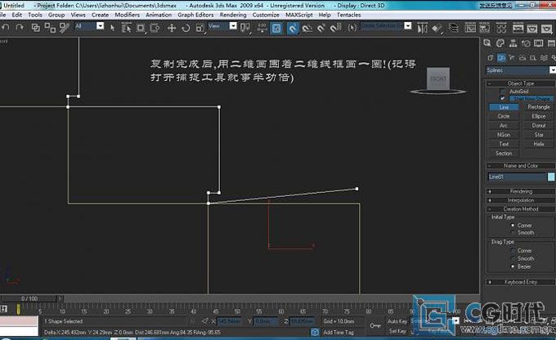Image resolution: width=556 pixels, height=340 pixels.
Task: Switch to the Modify command panel tab
Action: click(x=500, y=43)
